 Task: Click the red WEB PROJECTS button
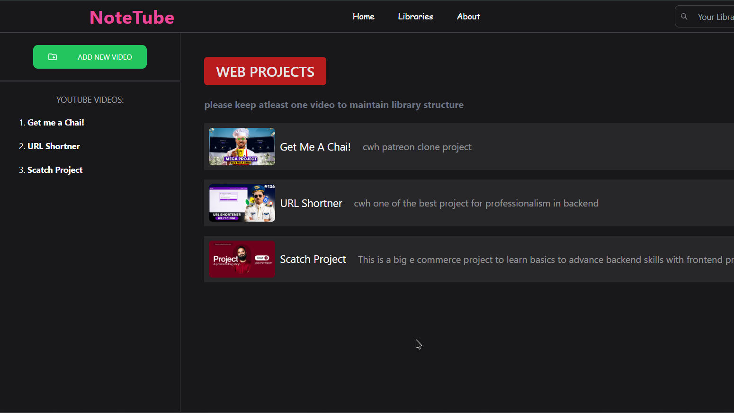tap(265, 71)
